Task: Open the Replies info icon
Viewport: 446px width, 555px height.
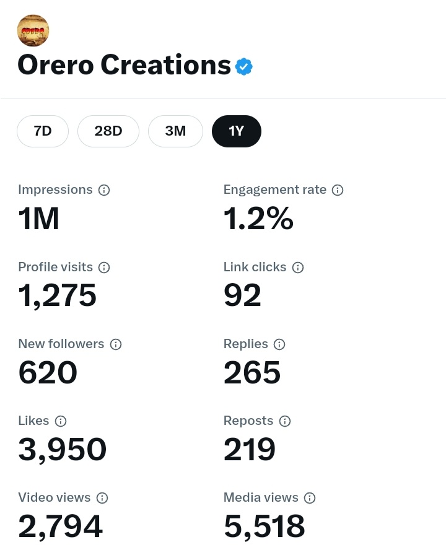Action: [279, 344]
